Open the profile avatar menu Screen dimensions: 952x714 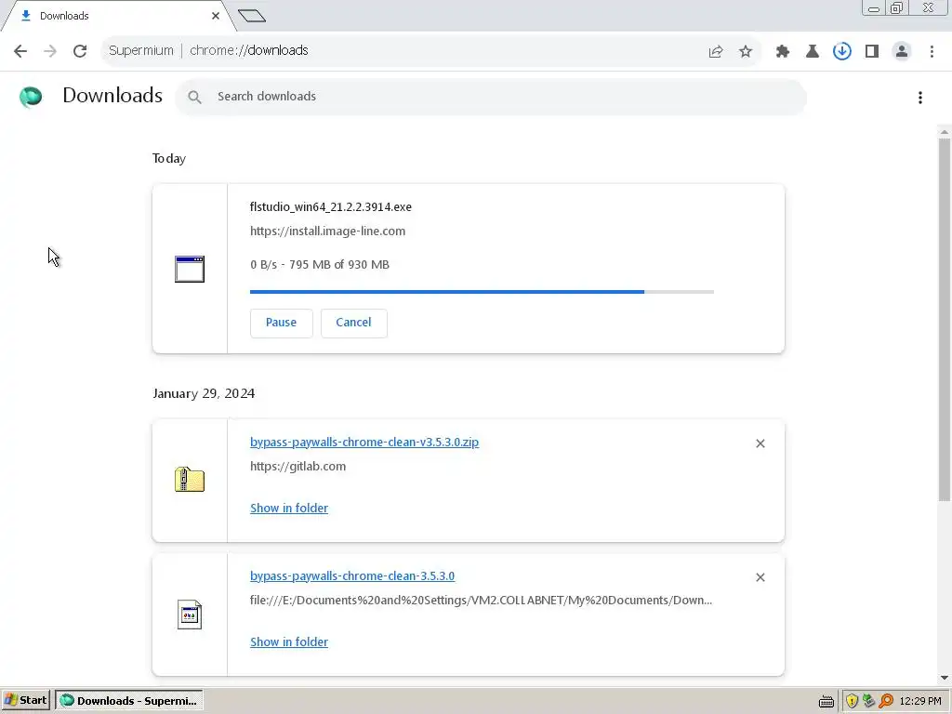[x=902, y=52]
